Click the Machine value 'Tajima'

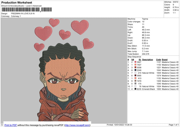[145, 19]
